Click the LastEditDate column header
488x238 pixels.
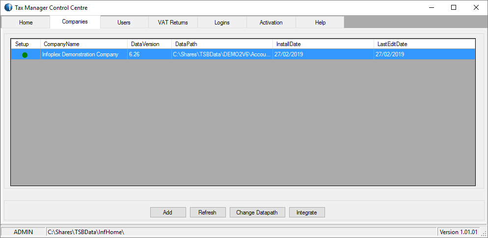[424, 44]
